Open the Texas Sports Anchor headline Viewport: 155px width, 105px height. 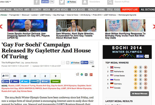[x=28, y=36]
